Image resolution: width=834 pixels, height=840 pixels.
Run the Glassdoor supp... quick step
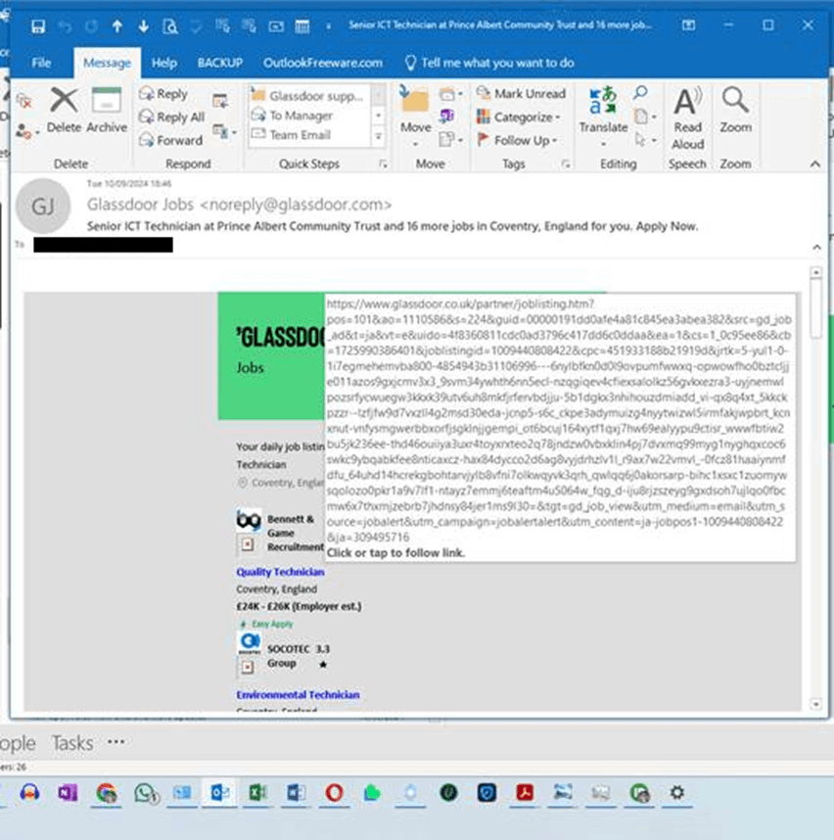click(309, 96)
